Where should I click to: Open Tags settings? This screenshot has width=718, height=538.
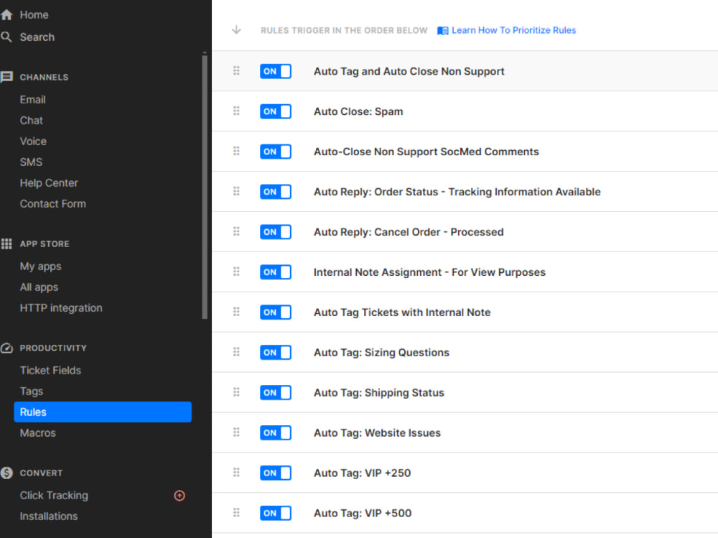[31, 391]
